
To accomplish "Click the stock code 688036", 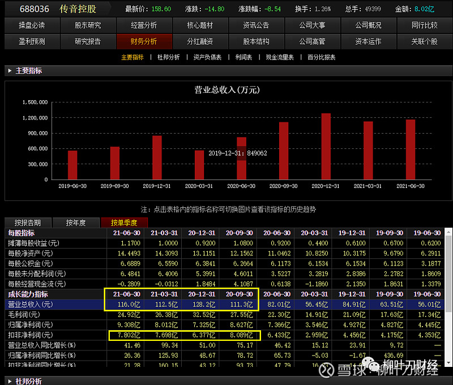I will click(35, 9).
